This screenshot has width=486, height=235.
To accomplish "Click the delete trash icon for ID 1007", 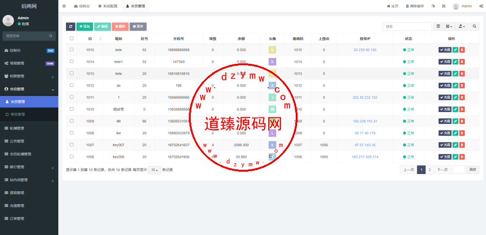I will coord(462,145).
